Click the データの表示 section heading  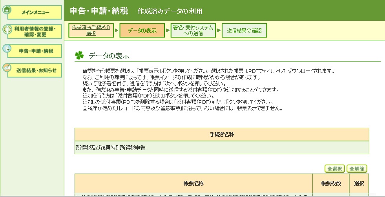[109, 56]
